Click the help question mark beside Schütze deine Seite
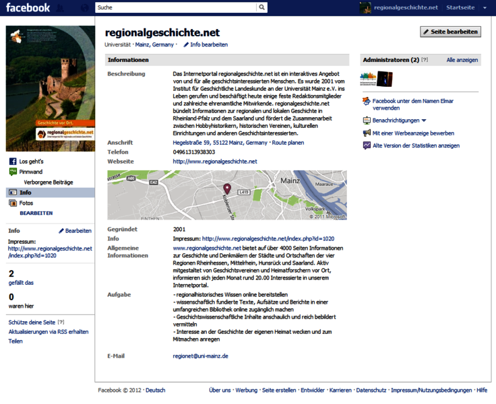 point(61,322)
